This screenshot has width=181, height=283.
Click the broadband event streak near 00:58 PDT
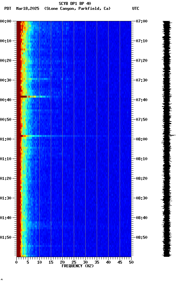coord(76,136)
